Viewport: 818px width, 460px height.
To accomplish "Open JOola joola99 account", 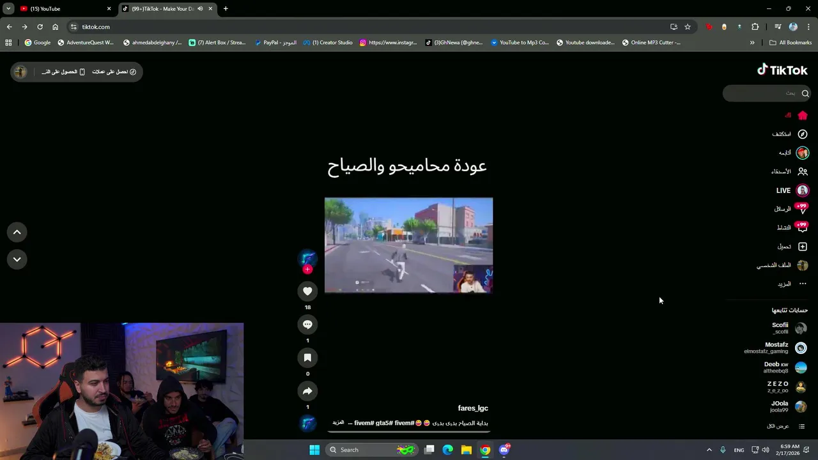I will coord(788,406).
